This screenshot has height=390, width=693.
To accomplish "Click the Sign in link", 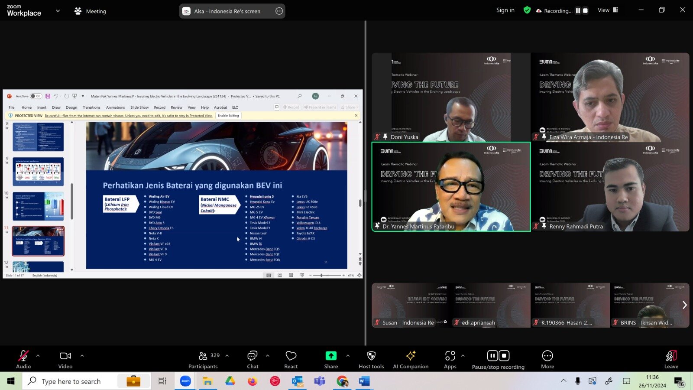I will [x=505, y=10].
